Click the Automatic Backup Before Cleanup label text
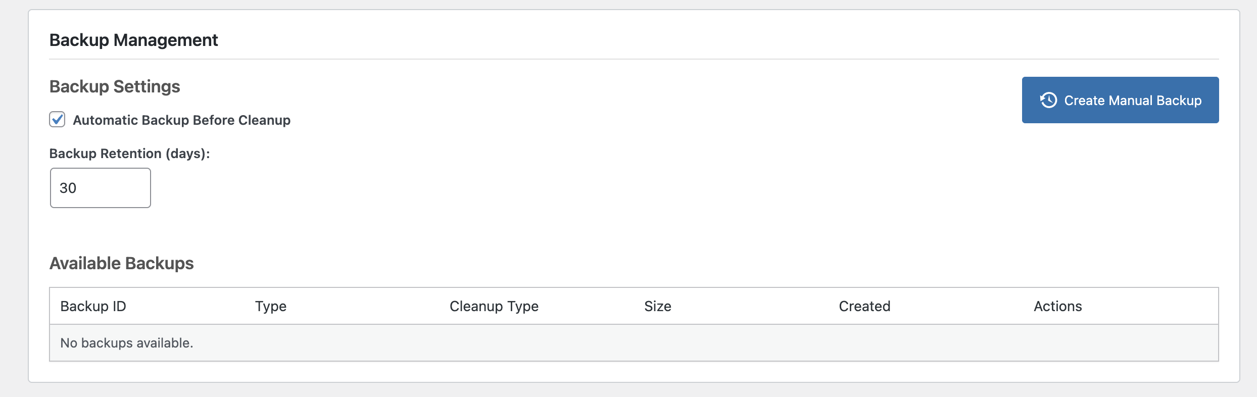Screen dimensions: 1257x397 pyautogui.click(x=181, y=120)
